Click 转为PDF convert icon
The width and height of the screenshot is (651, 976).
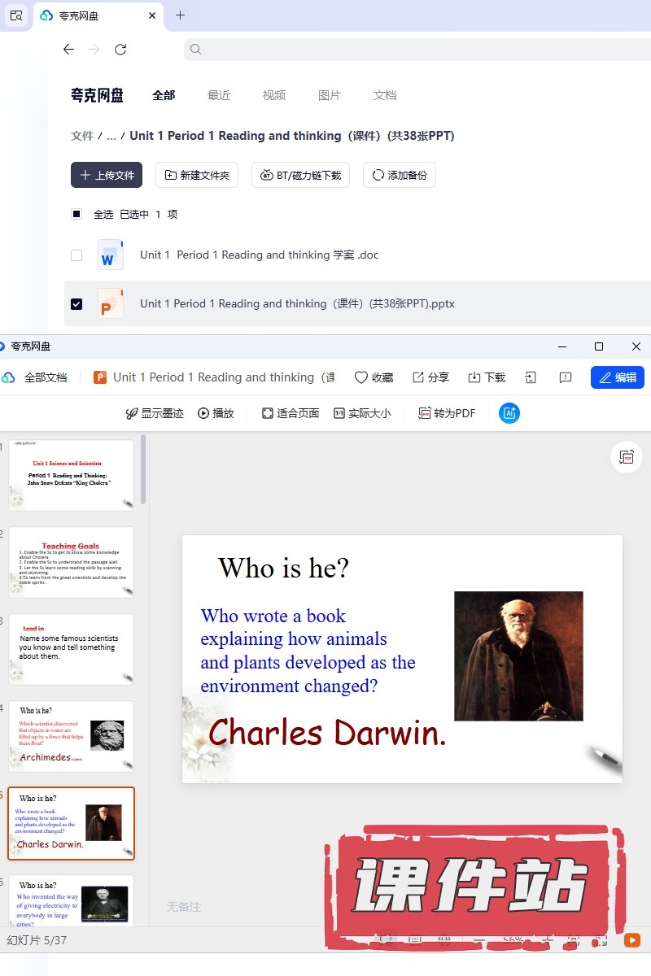(425, 413)
